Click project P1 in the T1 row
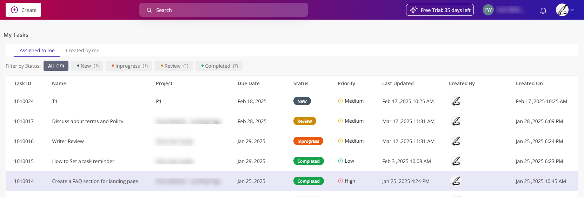Image resolution: width=584 pixels, height=197 pixels. tap(159, 101)
